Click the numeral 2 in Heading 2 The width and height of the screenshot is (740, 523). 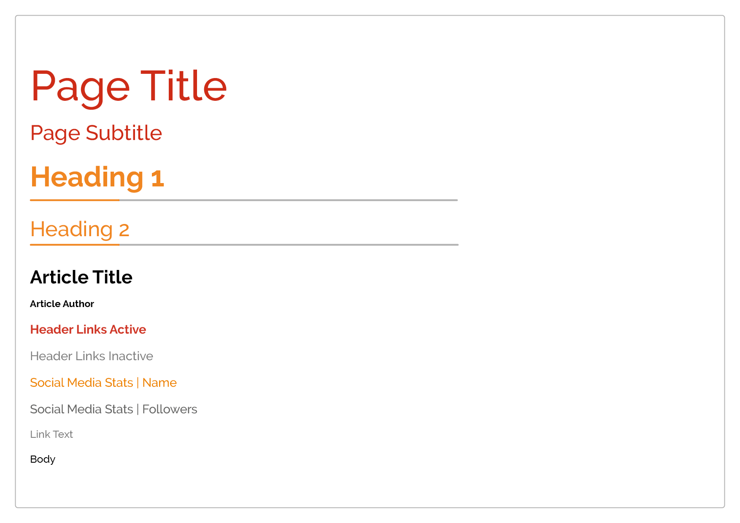pyautogui.click(x=124, y=231)
